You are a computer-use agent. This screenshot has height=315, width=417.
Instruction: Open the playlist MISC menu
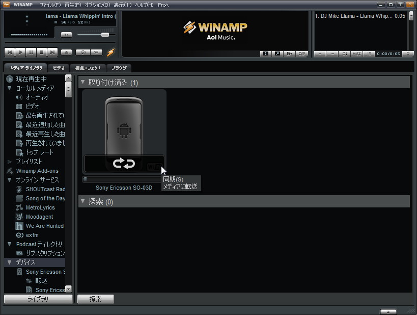(x=356, y=54)
